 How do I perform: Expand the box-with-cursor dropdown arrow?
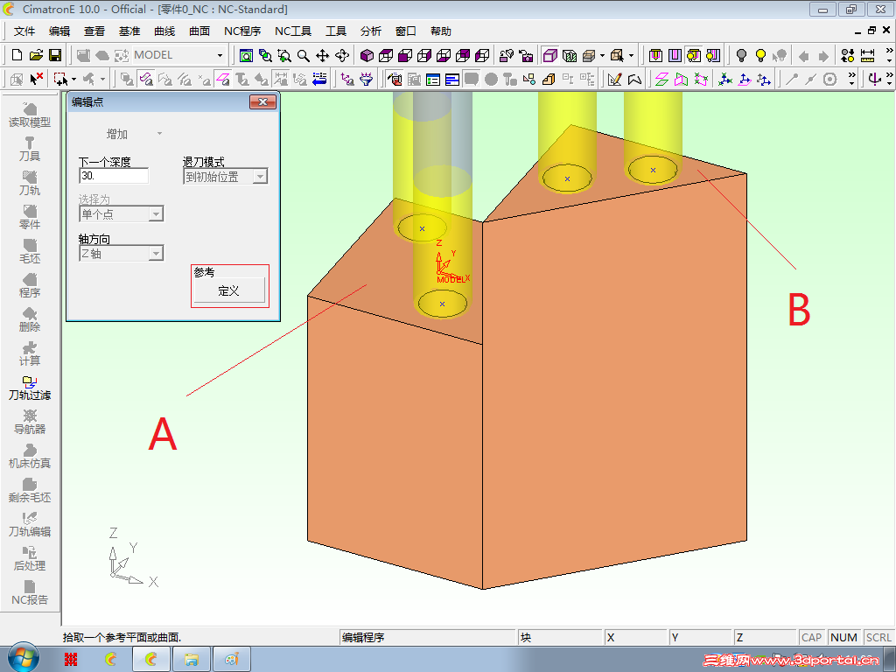pos(631,55)
